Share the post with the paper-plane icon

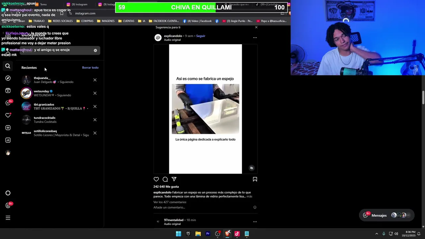point(174,179)
